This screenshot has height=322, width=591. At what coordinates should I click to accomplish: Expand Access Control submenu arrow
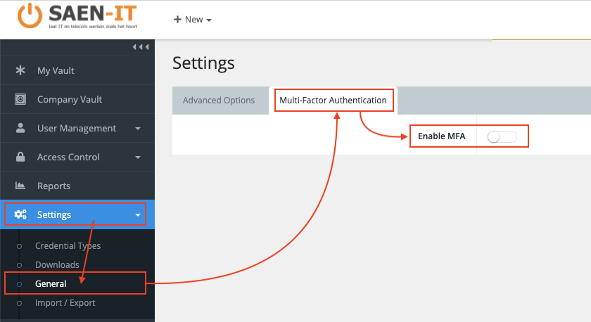(138, 157)
